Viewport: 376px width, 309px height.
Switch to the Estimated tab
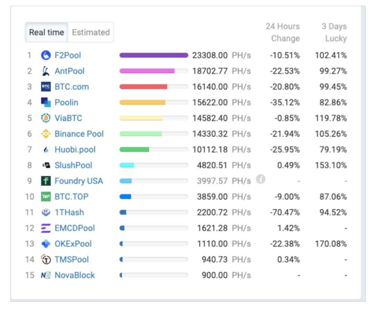[91, 32]
